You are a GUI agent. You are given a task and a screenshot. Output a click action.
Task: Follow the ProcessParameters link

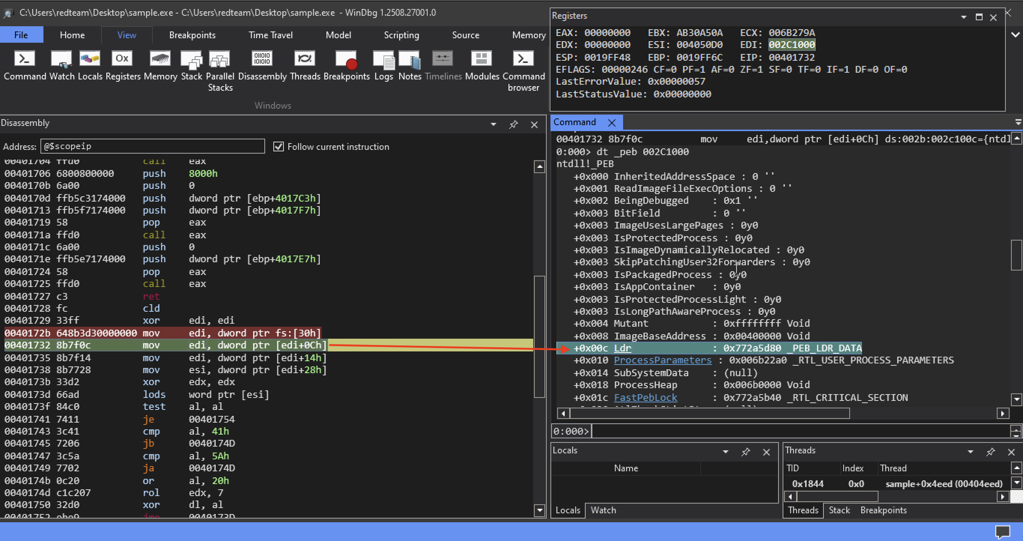coord(662,360)
